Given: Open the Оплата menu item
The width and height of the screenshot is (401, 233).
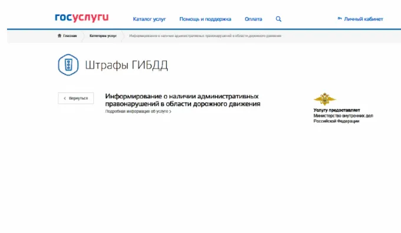Looking at the screenshot, I should (x=253, y=19).
